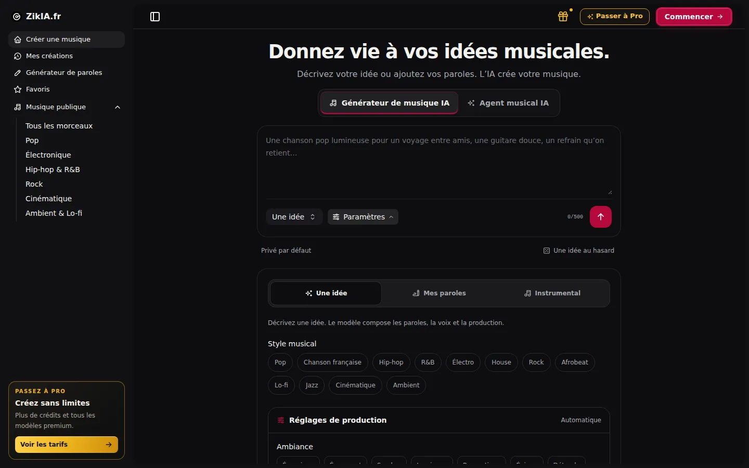Toggle the Lo-fi style chip
Image resolution: width=749 pixels, height=468 pixels.
pyautogui.click(x=281, y=385)
